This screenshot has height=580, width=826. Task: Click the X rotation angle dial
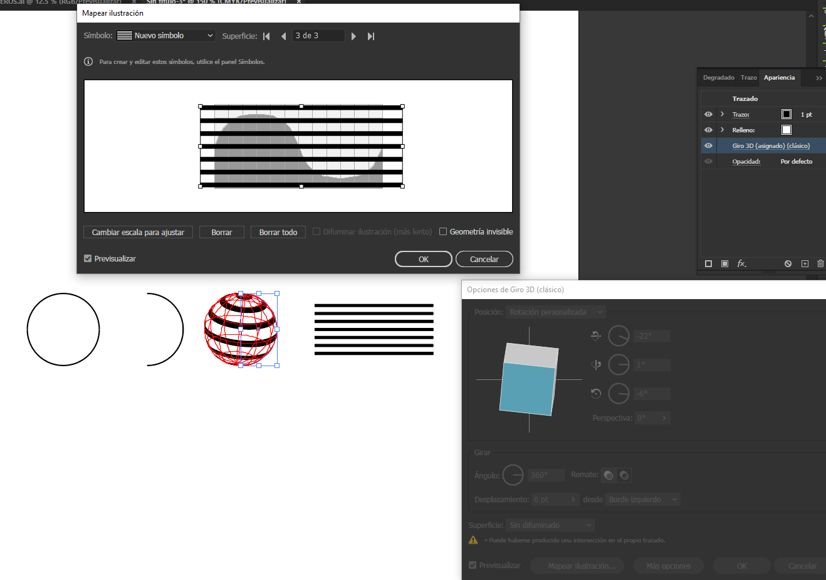coord(619,336)
